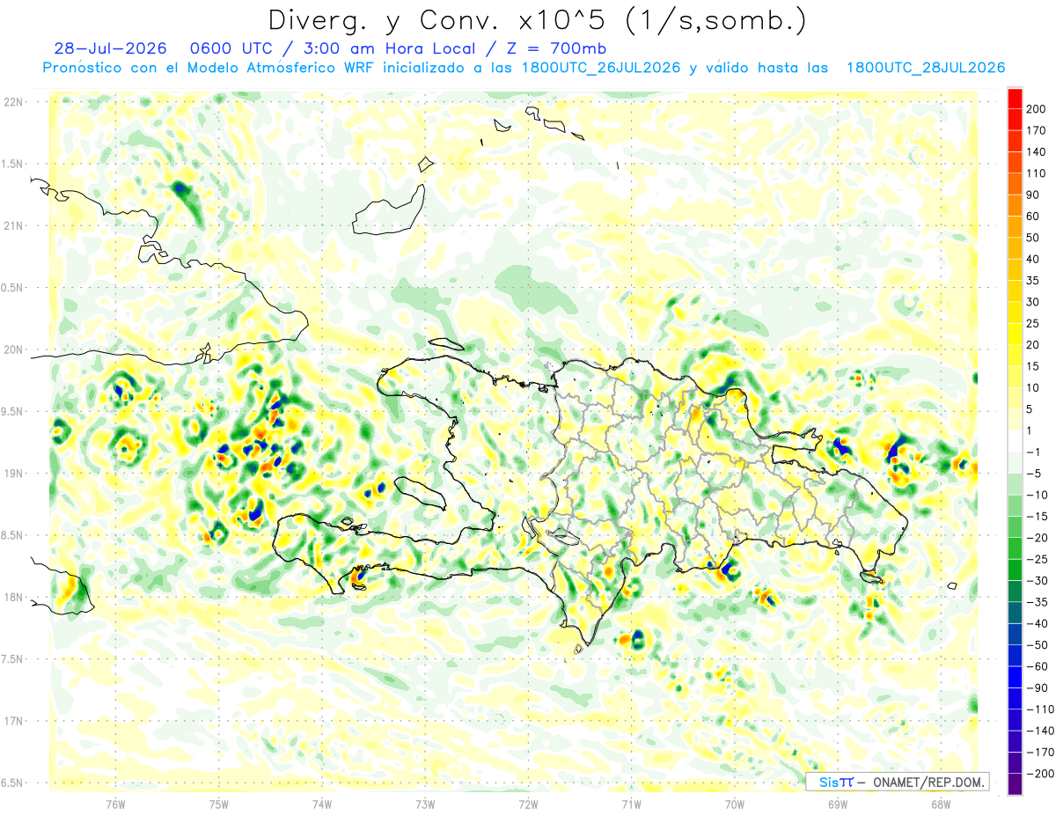The image size is (1056, 816).
Task: Click the colorbar label "-25"
Action: [1038, 559]
